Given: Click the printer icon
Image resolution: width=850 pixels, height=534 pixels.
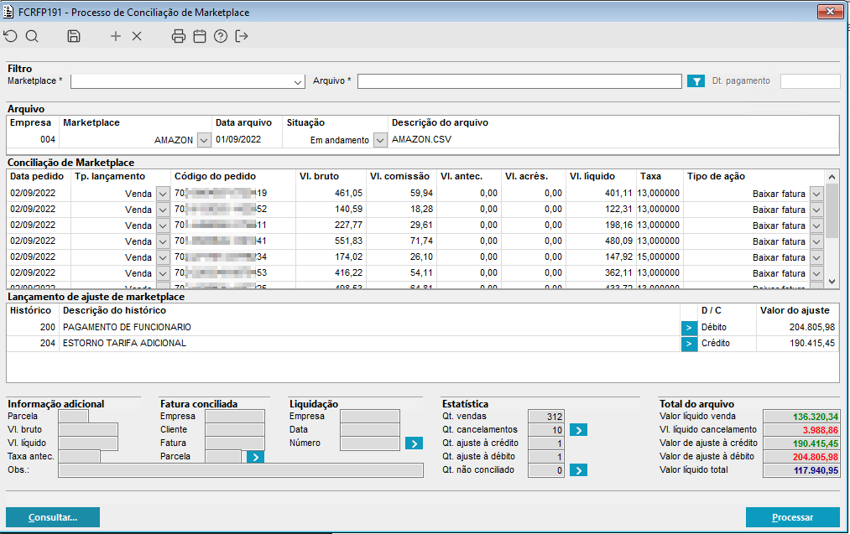Looking at the screenshot, I should [x=178, y=36].
